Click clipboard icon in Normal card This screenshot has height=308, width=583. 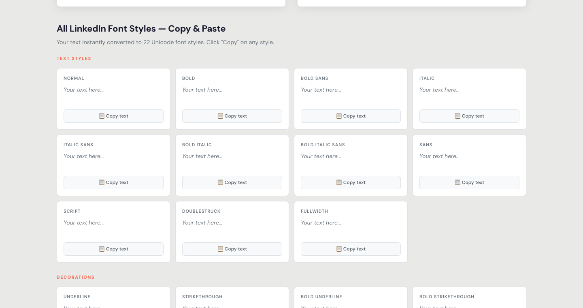tap(102, 116)
